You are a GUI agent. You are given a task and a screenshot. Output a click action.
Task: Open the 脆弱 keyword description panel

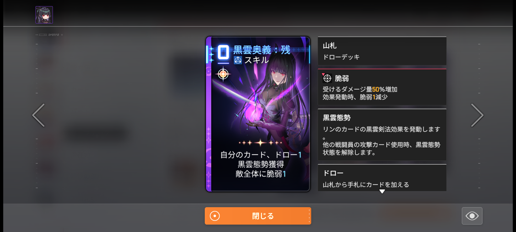[382, 87]
